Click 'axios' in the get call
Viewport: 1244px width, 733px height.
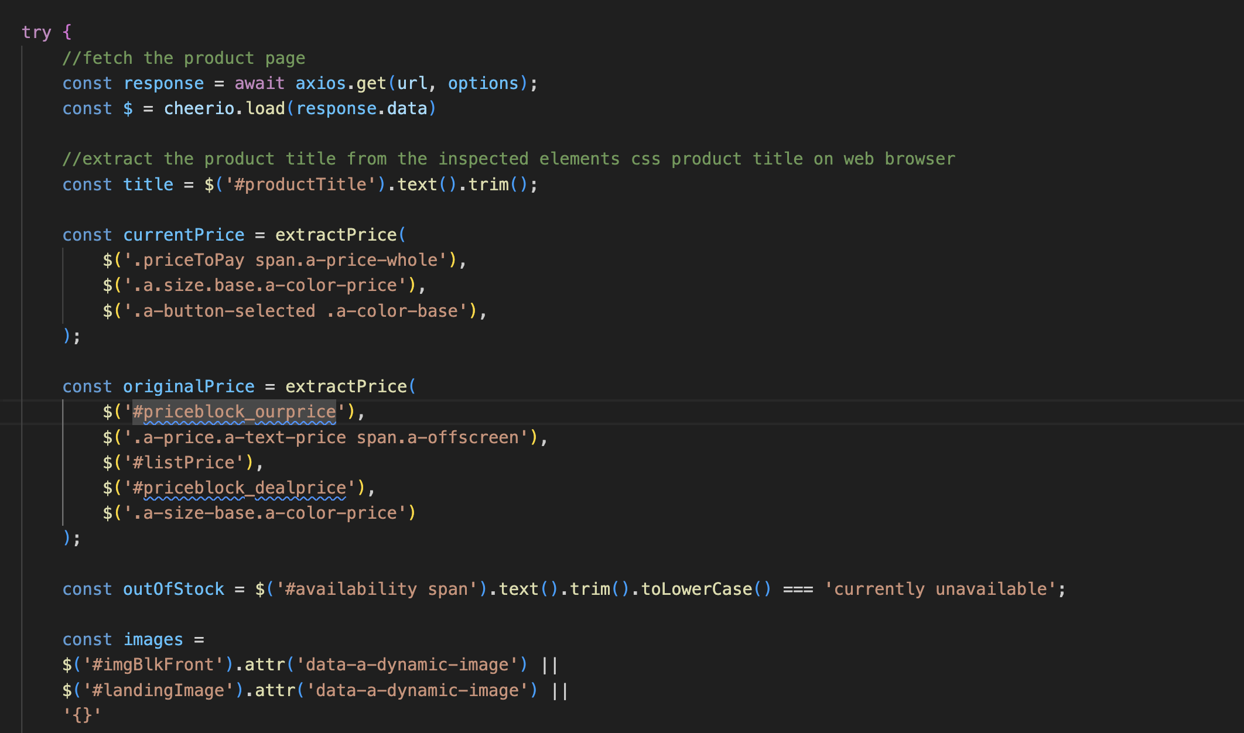tap(320, 83)
